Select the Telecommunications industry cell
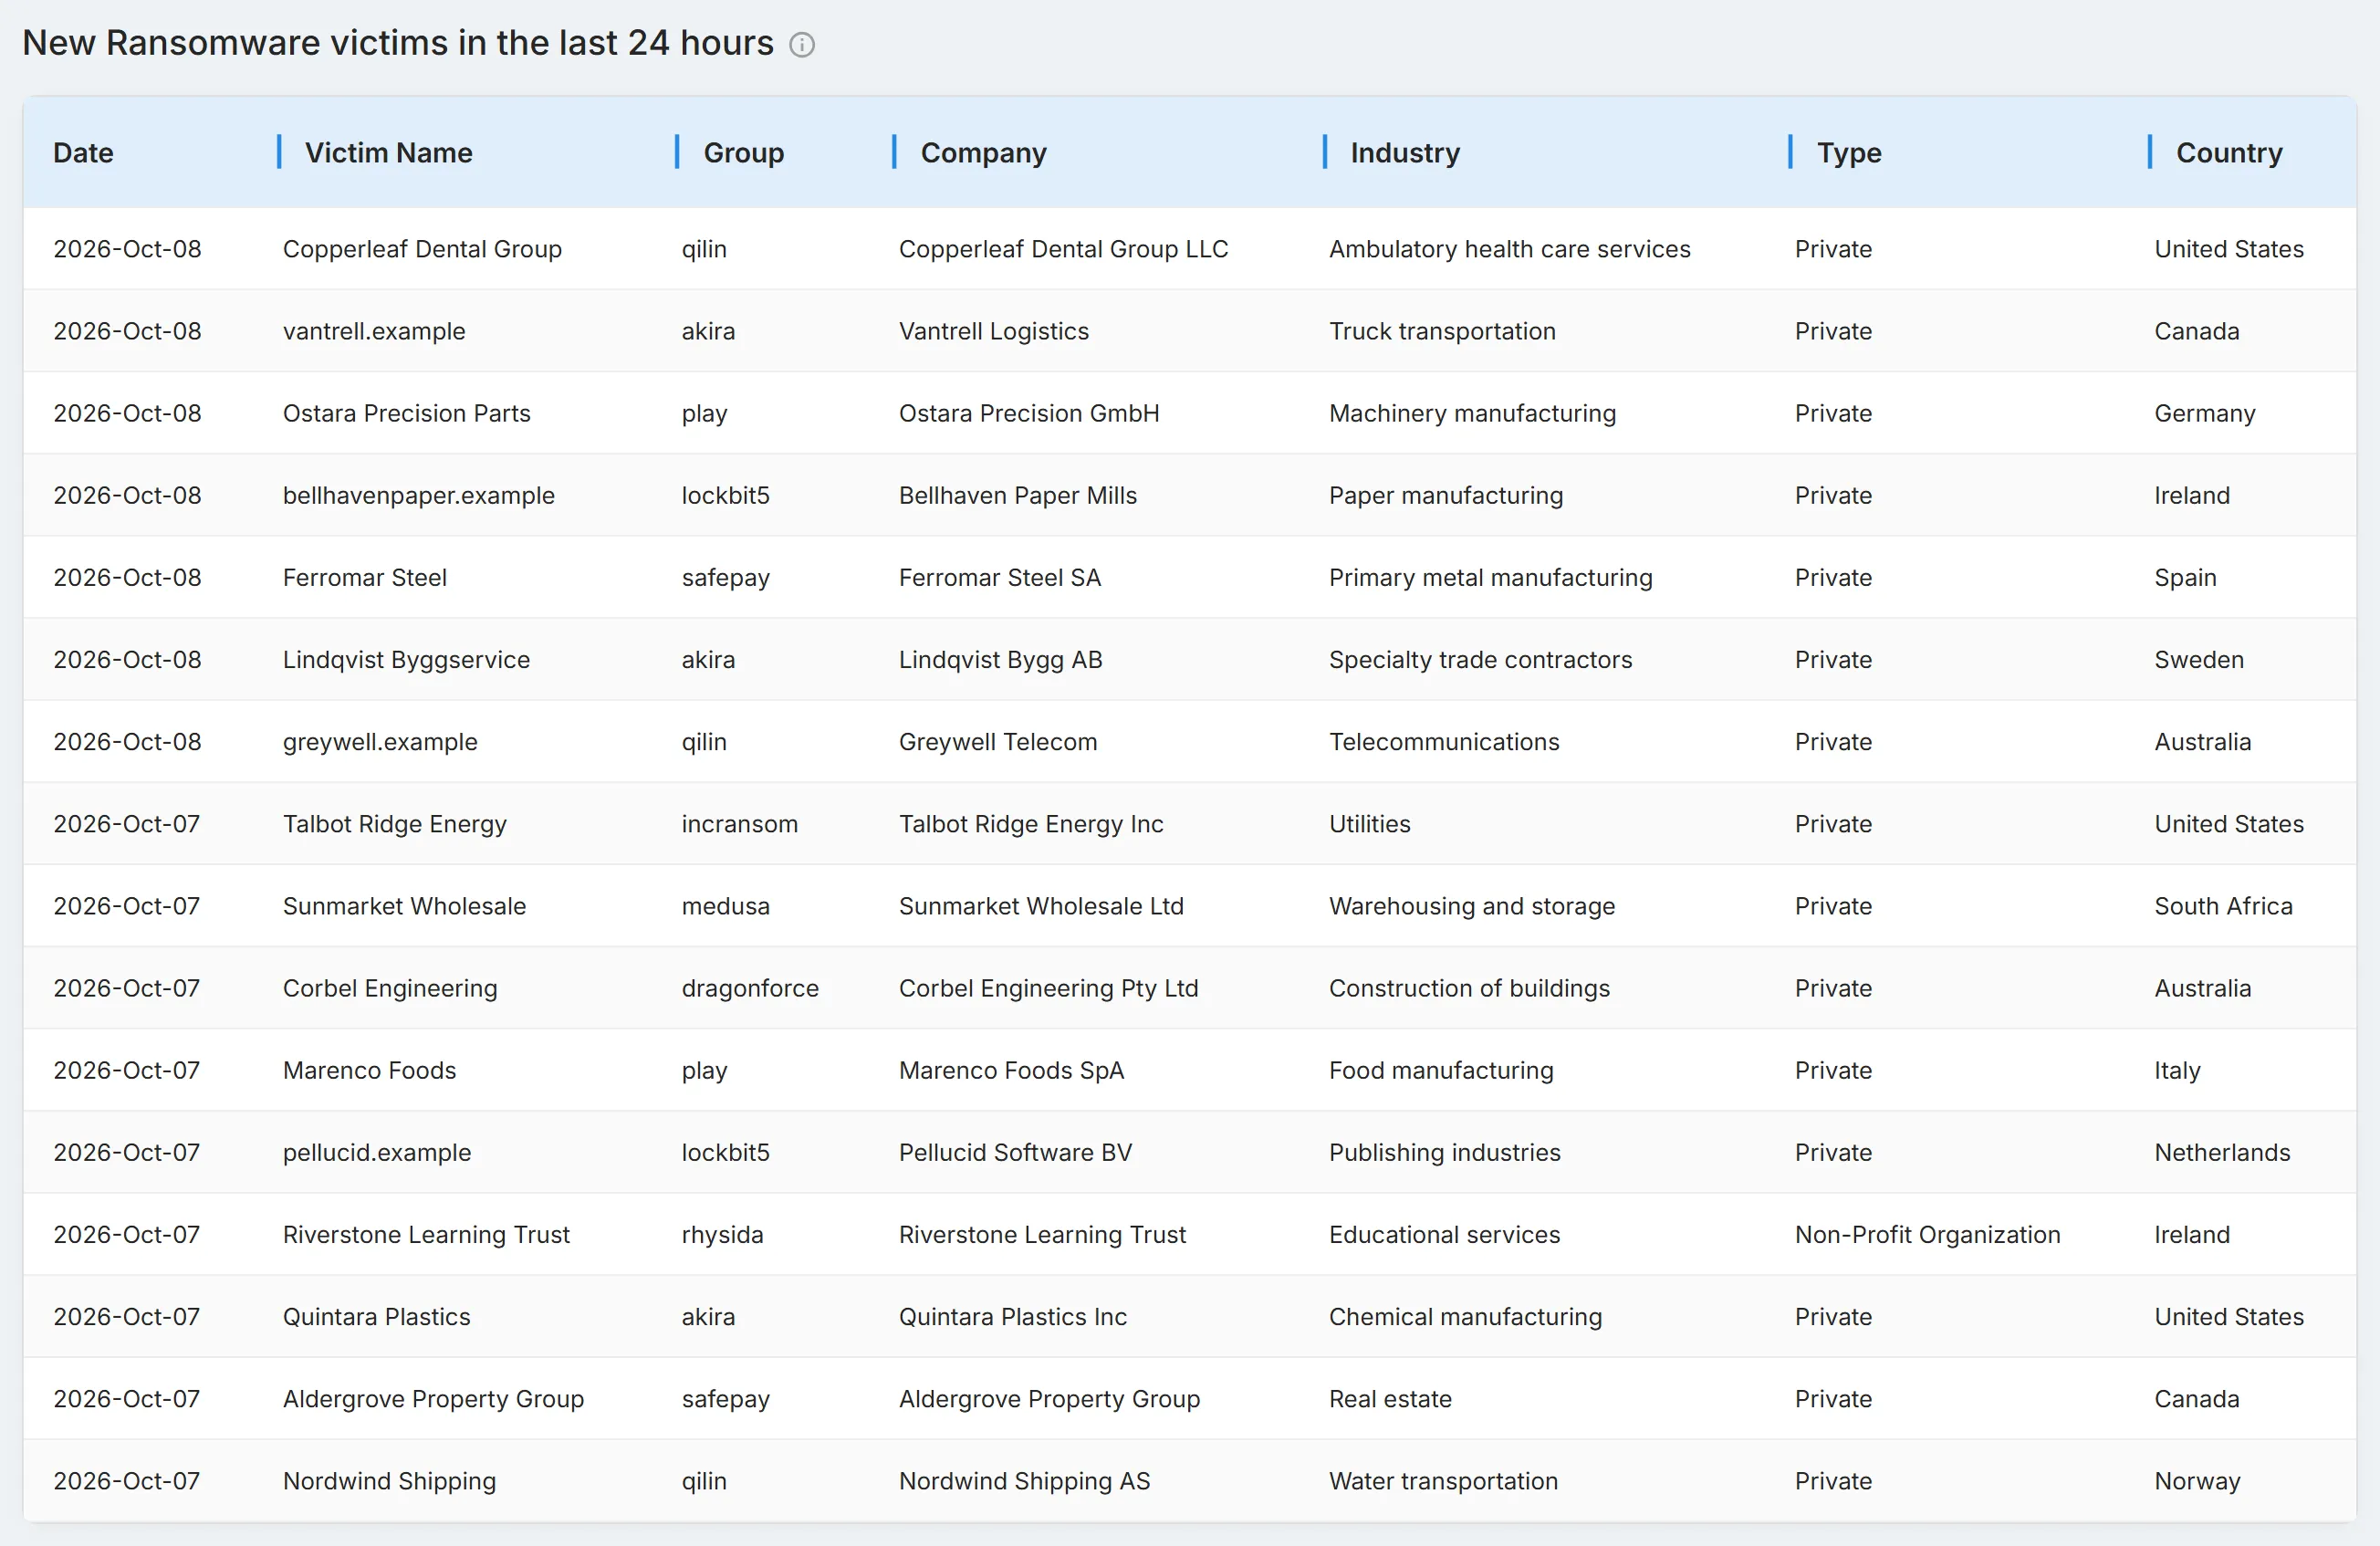This screenshot has width=2380, height=1546. pyautogui.click(x=1444, y=741)
